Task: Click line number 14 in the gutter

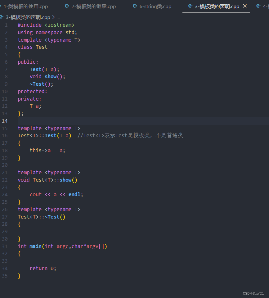Action: (x=5, y=121)
